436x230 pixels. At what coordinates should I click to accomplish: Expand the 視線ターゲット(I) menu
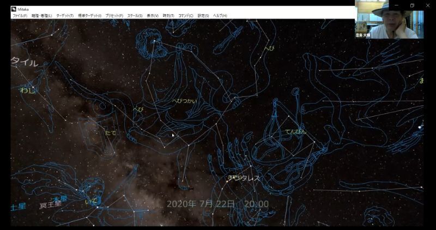(89, 16)
